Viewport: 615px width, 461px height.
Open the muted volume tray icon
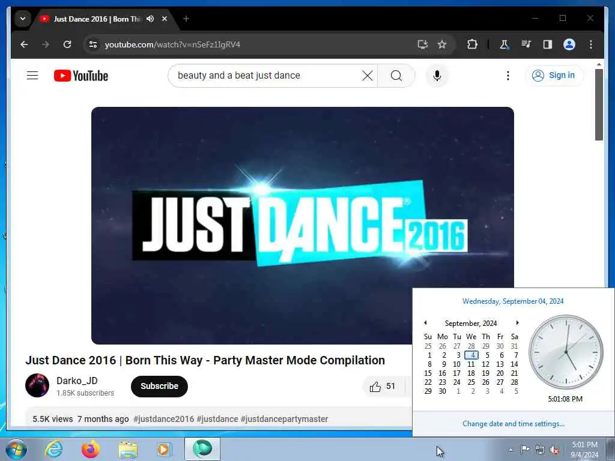point(554,450)
